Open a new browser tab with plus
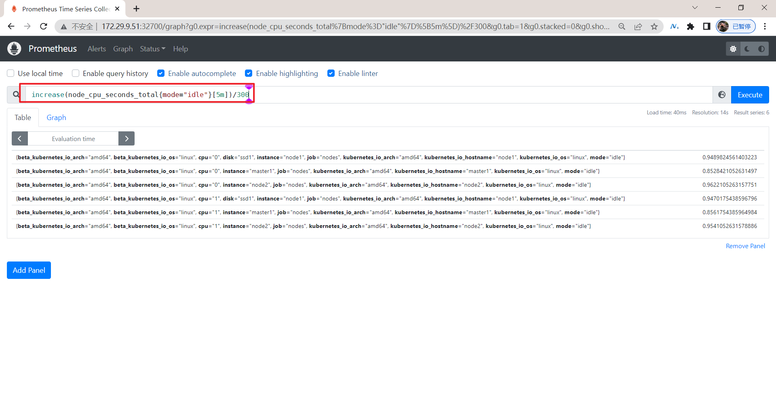 [137, 8]
